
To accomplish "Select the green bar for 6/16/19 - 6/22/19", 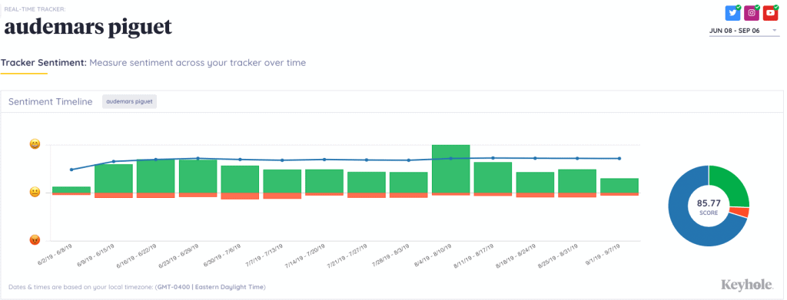I will click(x=155, y=176).
